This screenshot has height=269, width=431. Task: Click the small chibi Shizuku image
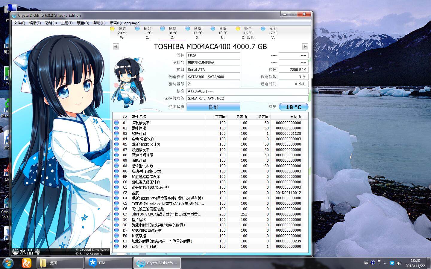128,82
